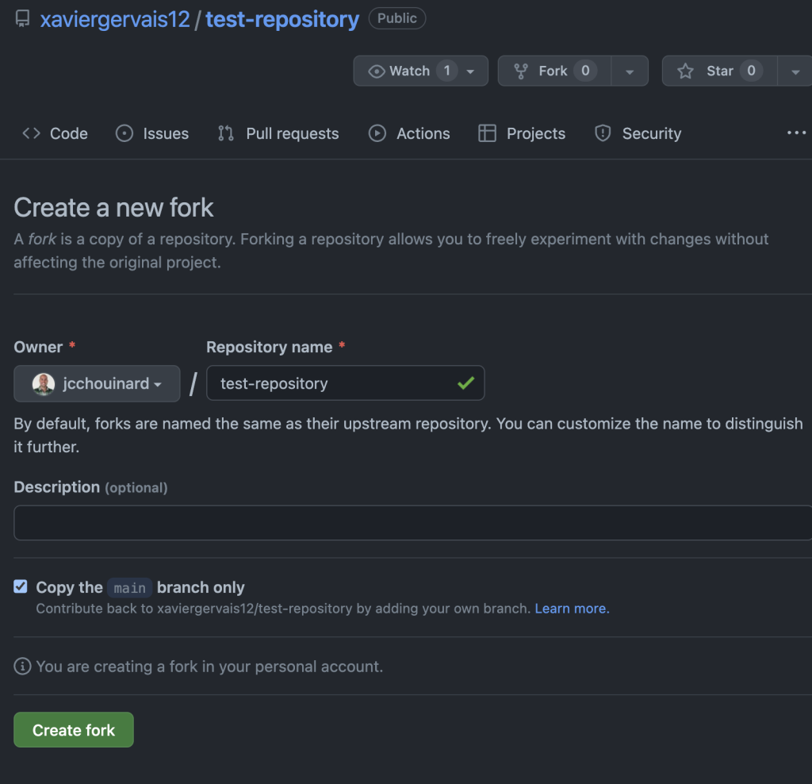Image resolution: width=812 pixels, height=784 pixels.
Task: Select the Security tab
Action: [638, 133]
